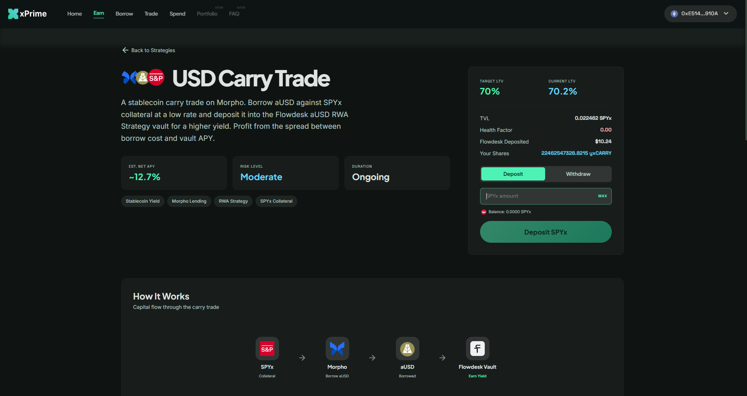
Task: Click the yxCARRY shares value
Action: tap(576, 153)
